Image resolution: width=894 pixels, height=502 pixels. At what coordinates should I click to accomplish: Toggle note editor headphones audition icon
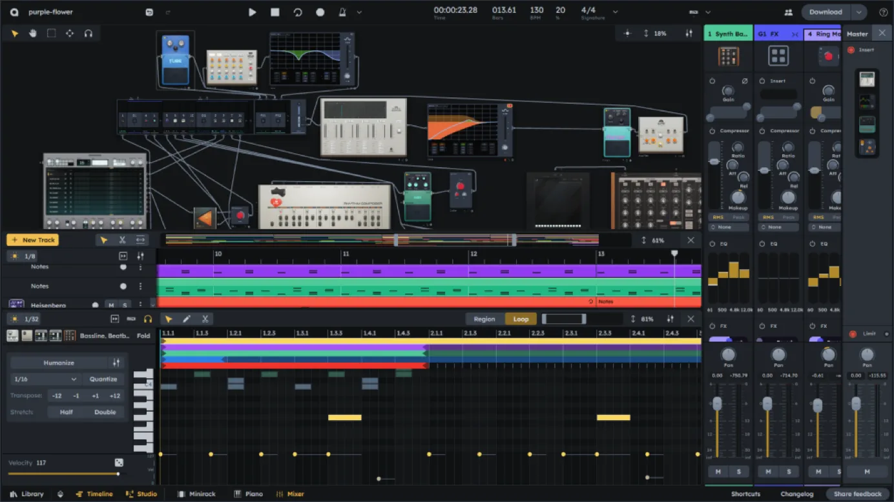(148, 319)
